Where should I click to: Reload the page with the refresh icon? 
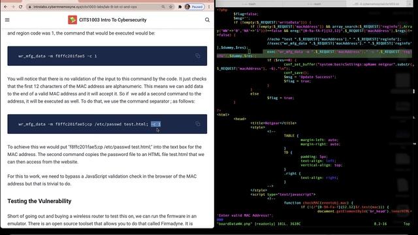(x=20, y=7)
